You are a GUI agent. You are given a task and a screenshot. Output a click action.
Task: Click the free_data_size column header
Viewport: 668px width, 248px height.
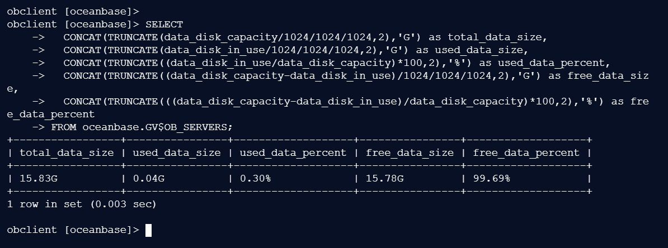pyautogui.click(x=410, y=152)
